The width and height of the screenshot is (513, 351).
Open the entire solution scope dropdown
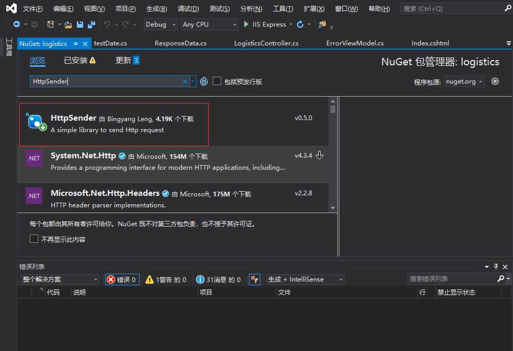[60, 279]
